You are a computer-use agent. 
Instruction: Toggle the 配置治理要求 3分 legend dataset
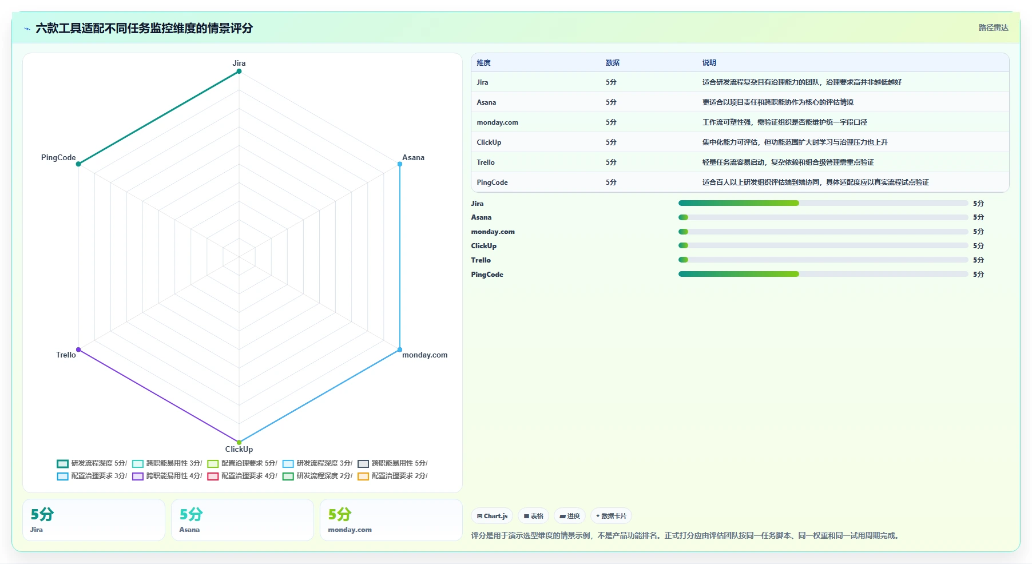tap(92, 476)
